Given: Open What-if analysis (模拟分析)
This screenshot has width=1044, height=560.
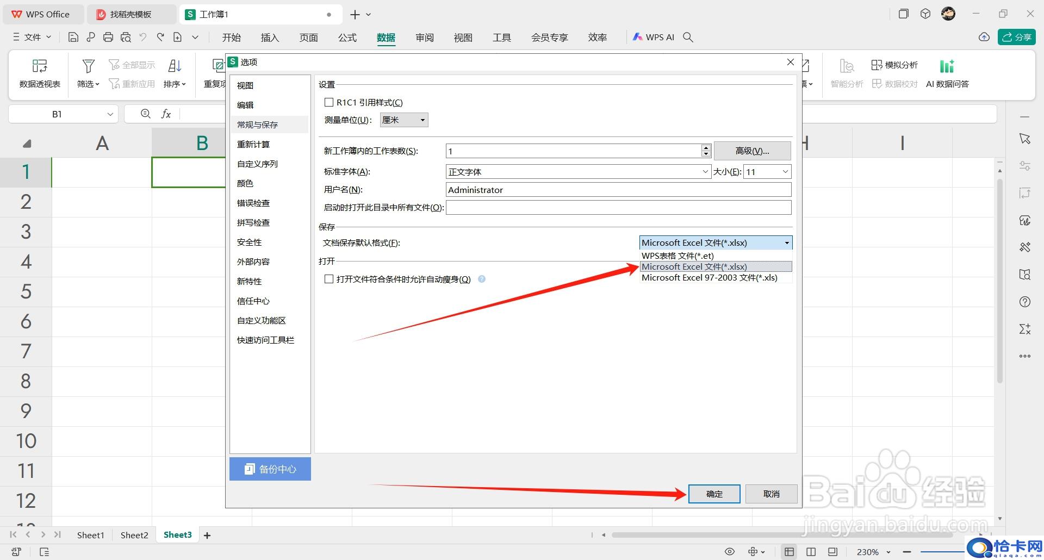Looking at the screenshot, I should 894,65.
